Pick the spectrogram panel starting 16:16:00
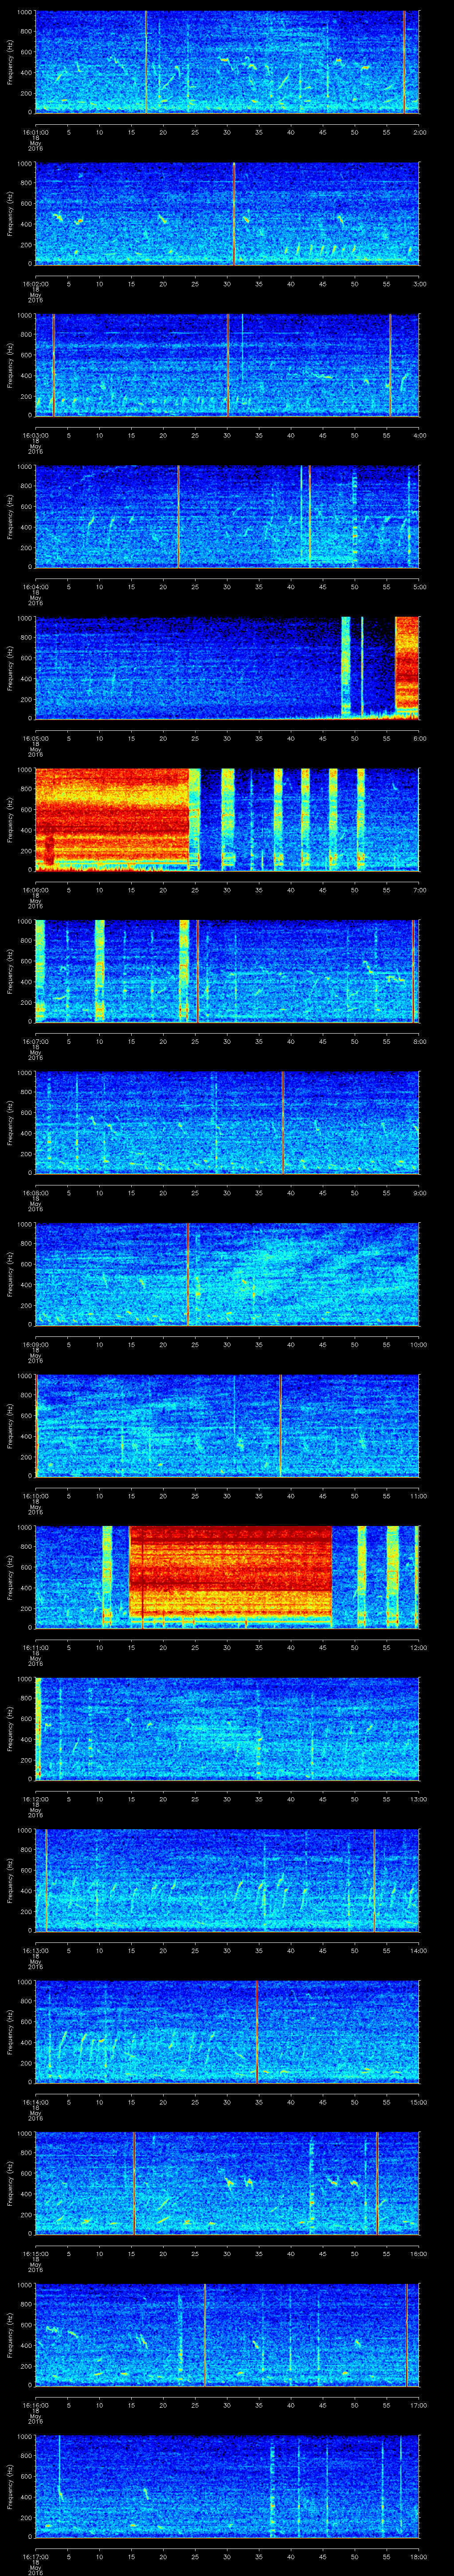The height and width of the screenshot is (2576, 454). click(227, 2334)
